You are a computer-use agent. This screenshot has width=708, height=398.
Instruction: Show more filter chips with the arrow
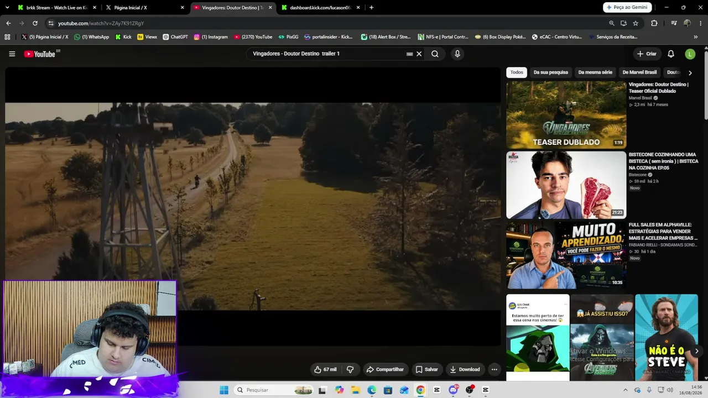(x=690, y=72)
